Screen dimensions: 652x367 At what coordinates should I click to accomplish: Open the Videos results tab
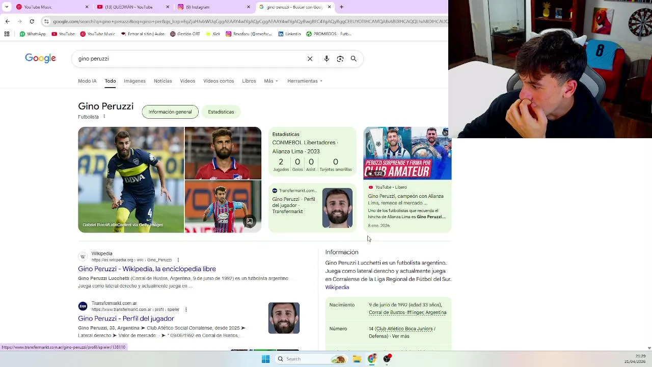pyautogui.click(x=187, y=81)
